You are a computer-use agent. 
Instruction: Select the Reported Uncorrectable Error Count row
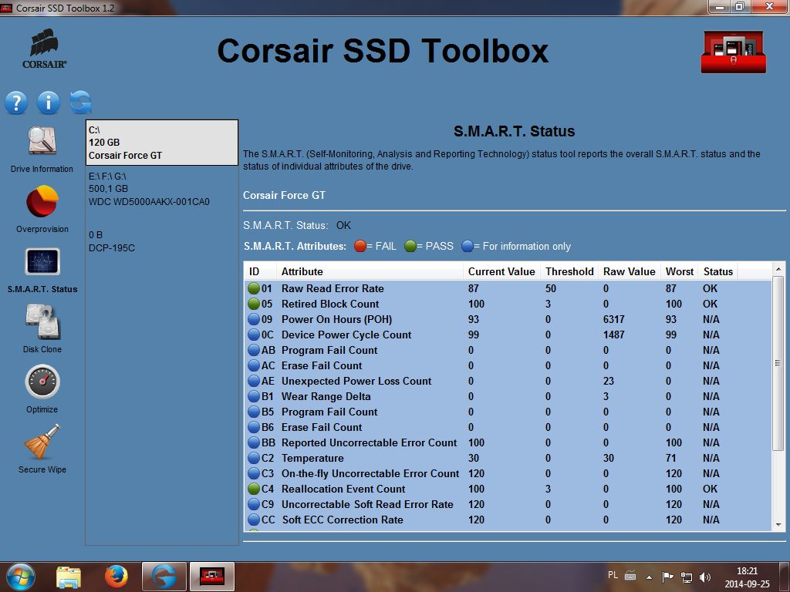[508, 443]
